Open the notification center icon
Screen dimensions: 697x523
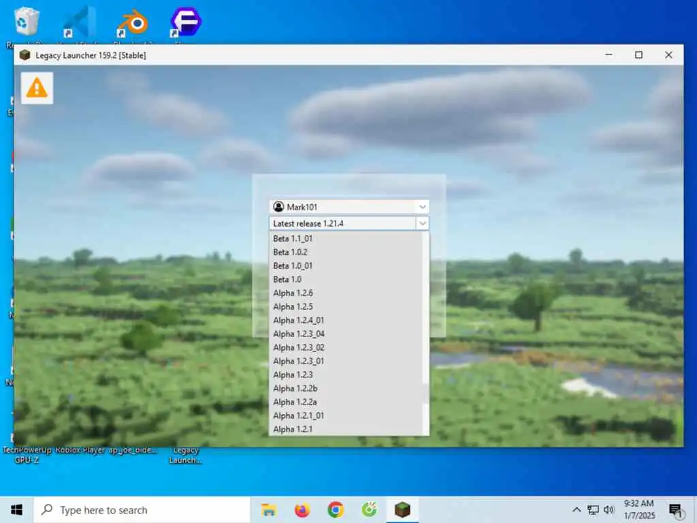coord(676,511)
